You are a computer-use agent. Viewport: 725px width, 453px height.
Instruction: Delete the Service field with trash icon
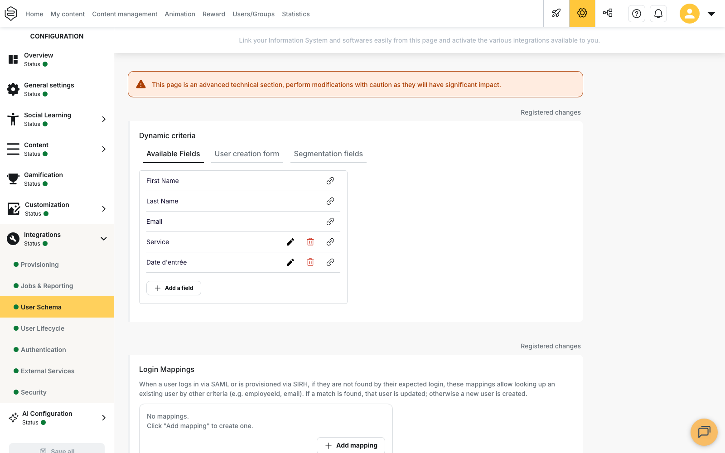310,242
